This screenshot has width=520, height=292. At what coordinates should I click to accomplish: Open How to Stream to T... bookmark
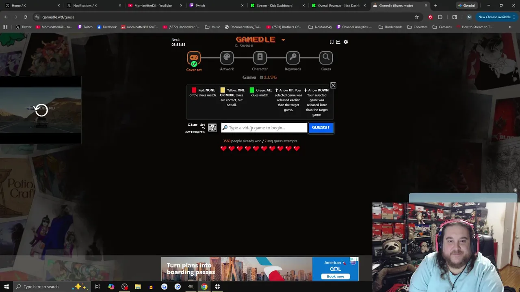pos(474,27)
